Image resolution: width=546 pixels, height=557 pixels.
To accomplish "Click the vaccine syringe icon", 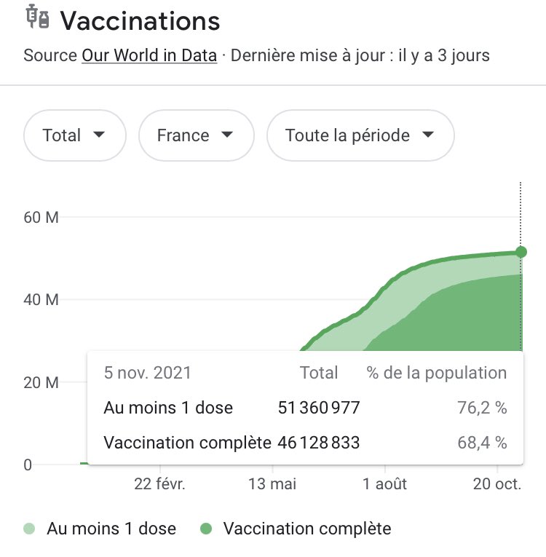I will (37, 17).
